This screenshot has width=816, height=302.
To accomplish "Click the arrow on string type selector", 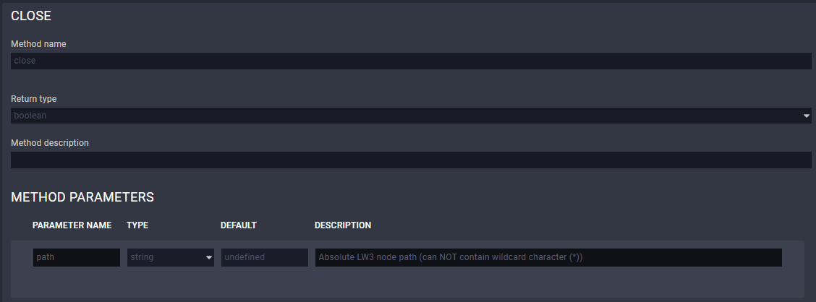I will click(x=209, y=257).
